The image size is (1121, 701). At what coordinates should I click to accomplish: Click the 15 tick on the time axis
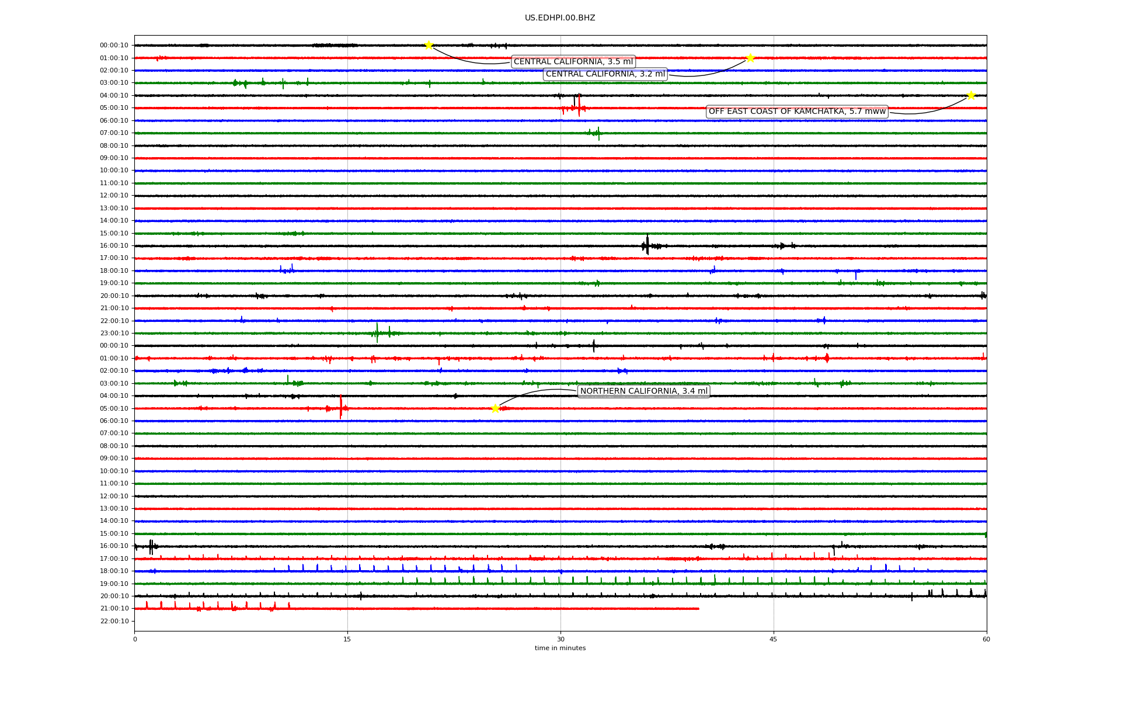(x=347, y=639)
